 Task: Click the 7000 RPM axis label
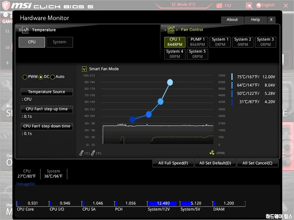(x=222, y=76)
